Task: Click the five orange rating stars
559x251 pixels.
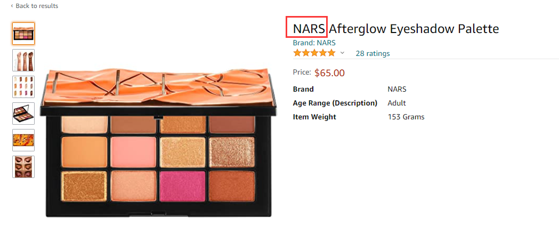Action: coord(314,53)
